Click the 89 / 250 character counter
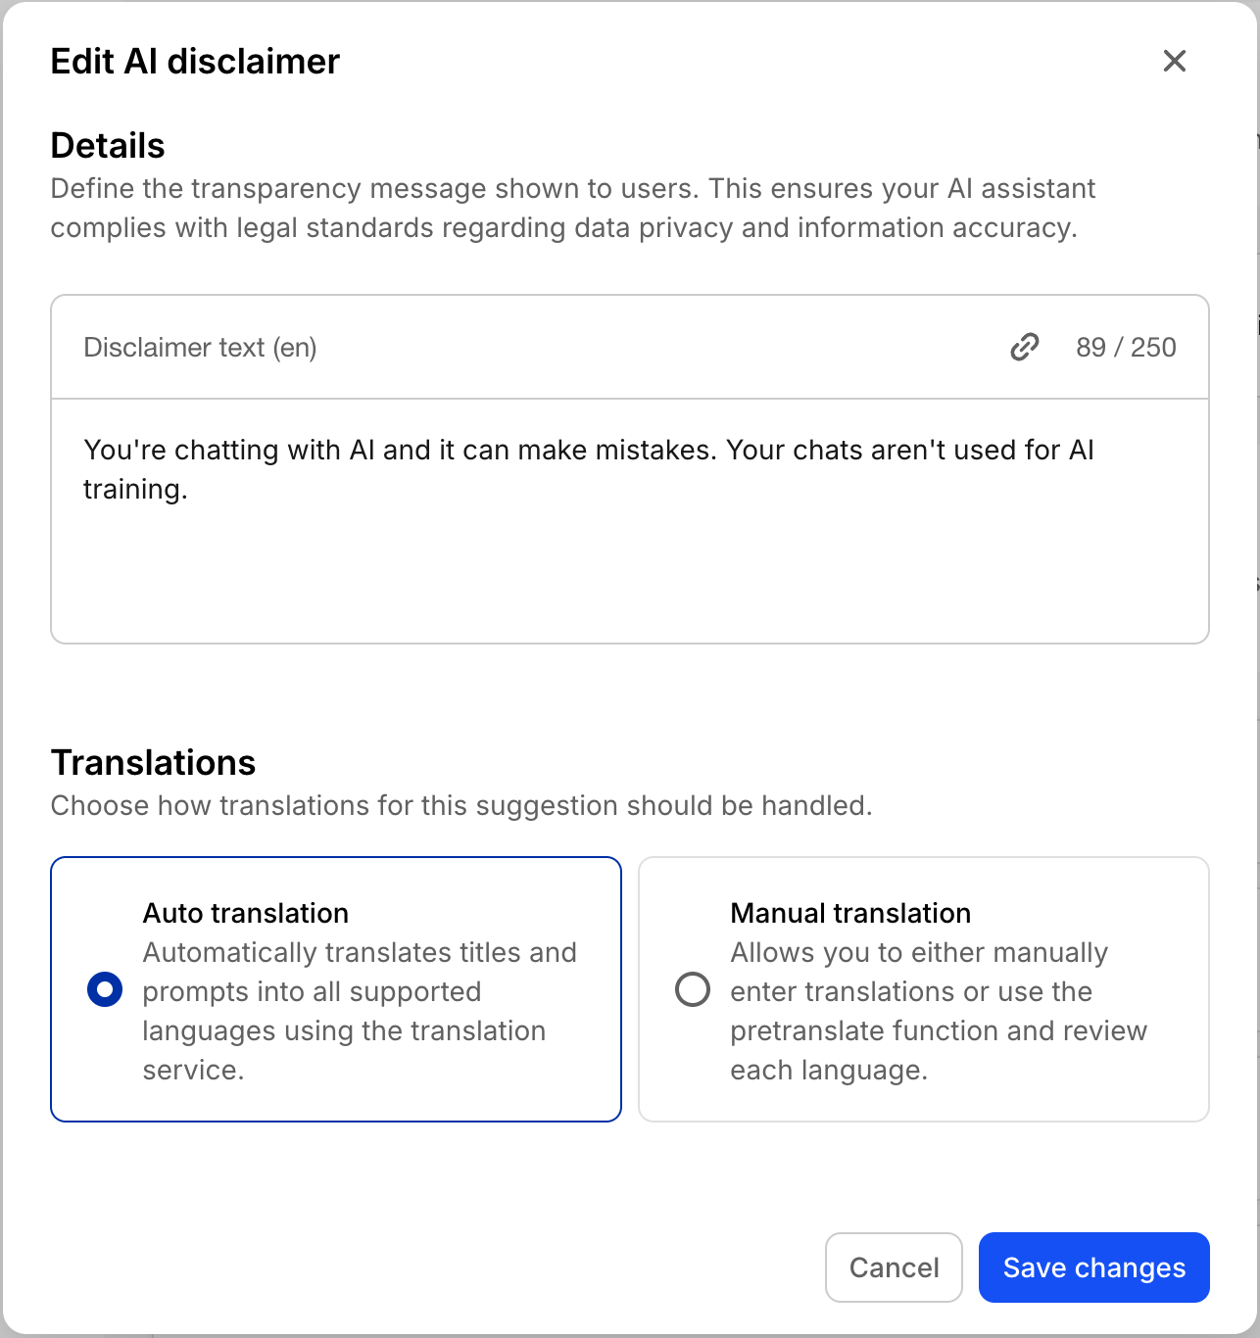Image resolution: width=1260 pixels, height=1338 pixels. pyautogui.click(x=1126, y=348)
